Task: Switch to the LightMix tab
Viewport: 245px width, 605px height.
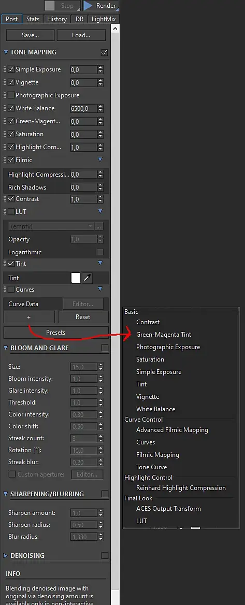Action: point(104,19)
